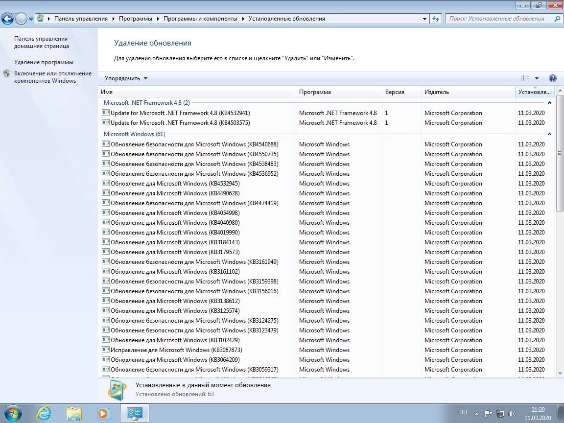The image size is (564, 423).
Task: Select 'Обновление для Microsoft Windows (KB4040980)'
Action: click(175, 223)
